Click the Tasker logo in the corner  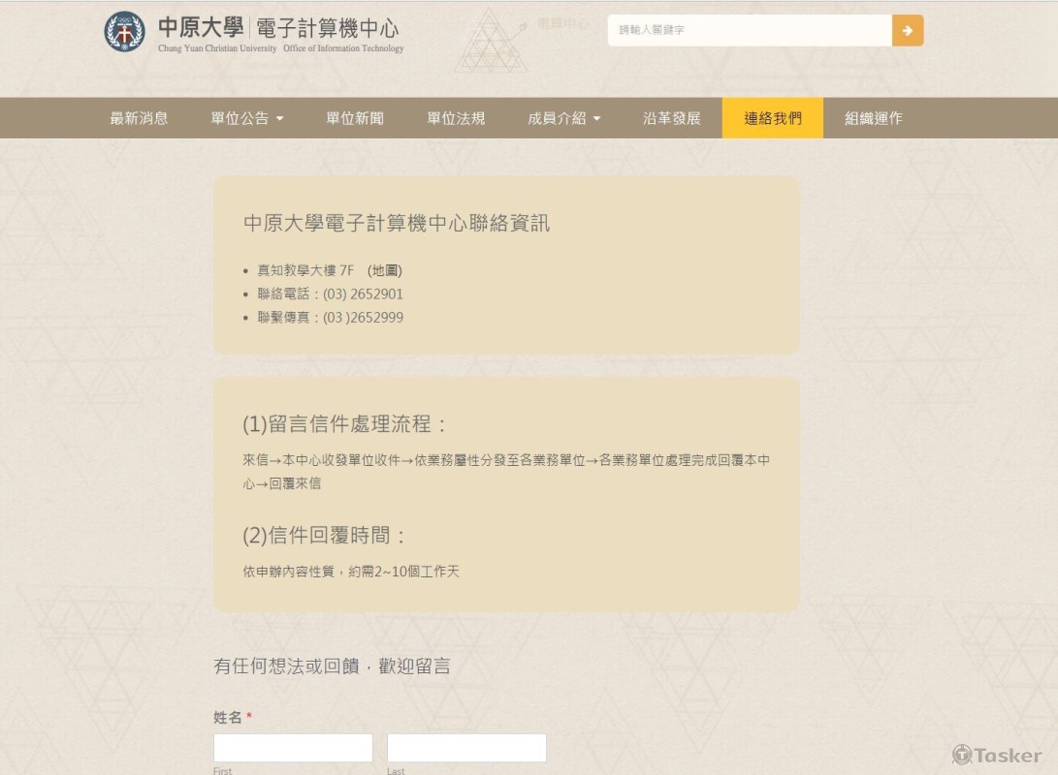click(995, 756)
